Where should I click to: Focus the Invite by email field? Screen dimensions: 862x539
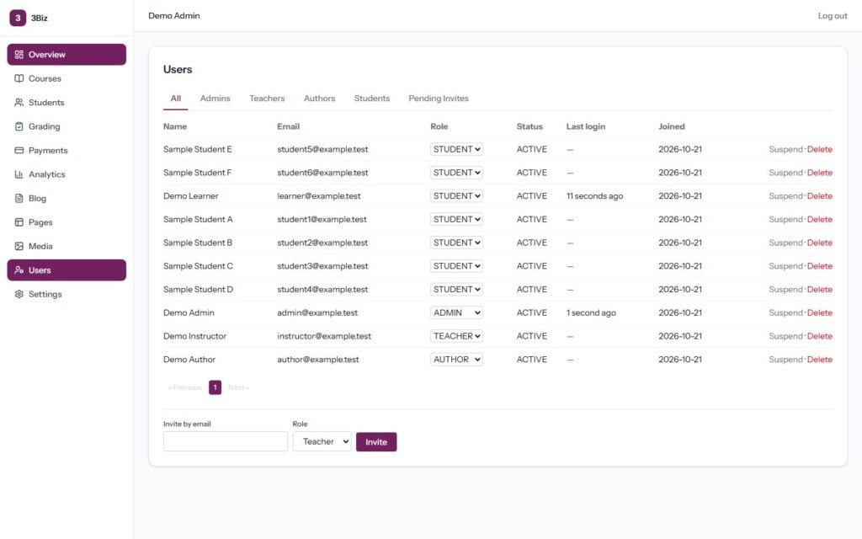[x=226, y=441]
